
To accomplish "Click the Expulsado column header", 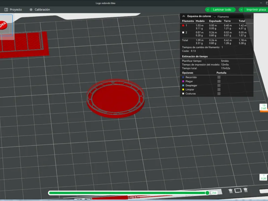I will (215, 21).
